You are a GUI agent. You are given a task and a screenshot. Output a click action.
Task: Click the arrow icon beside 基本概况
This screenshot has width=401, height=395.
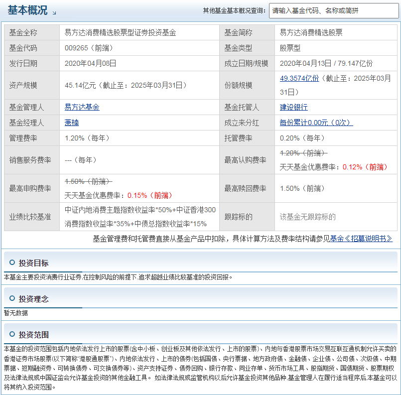click(x=54, y=12)
